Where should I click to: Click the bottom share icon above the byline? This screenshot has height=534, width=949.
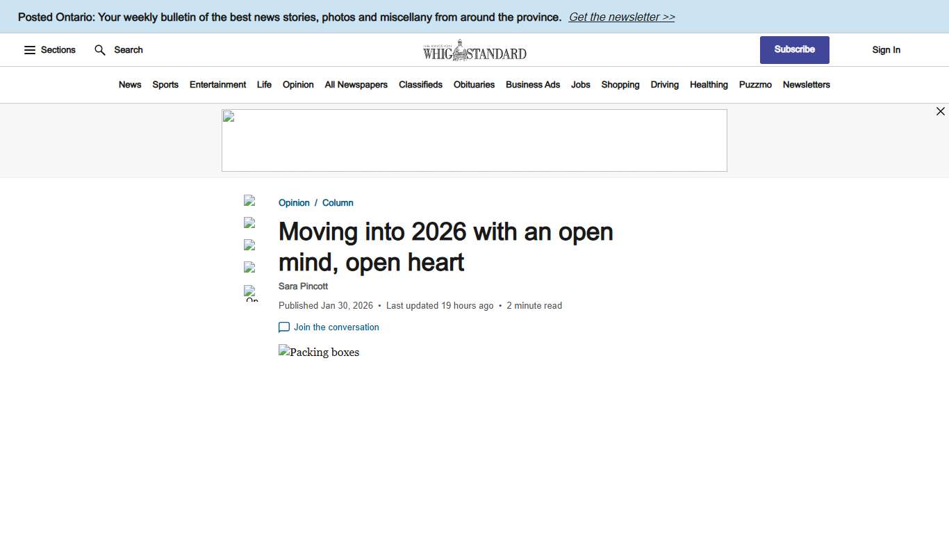pos(250,268)
